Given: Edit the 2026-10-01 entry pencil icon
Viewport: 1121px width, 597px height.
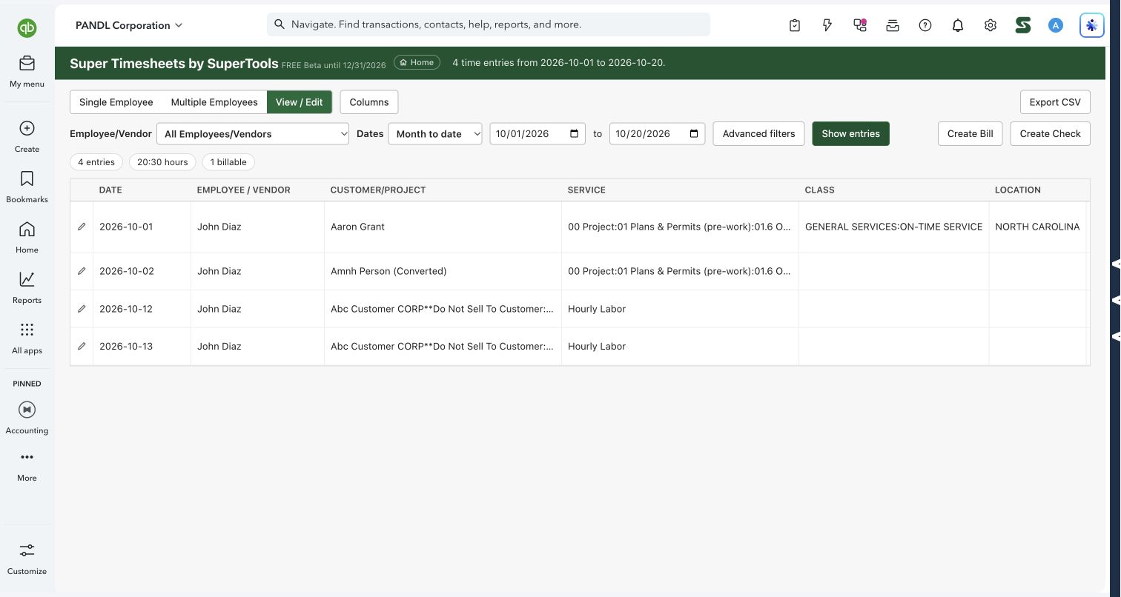Looking at the screenshot, I should point(82,227).
